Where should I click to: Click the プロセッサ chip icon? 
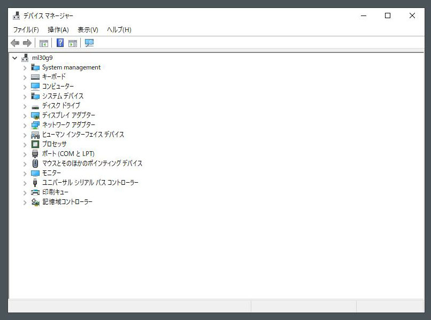coord(35,144)
